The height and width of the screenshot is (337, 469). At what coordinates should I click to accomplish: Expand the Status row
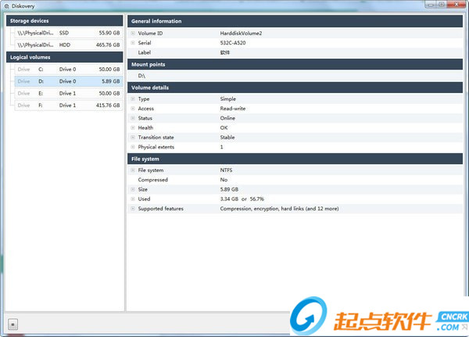click(133, 118)
